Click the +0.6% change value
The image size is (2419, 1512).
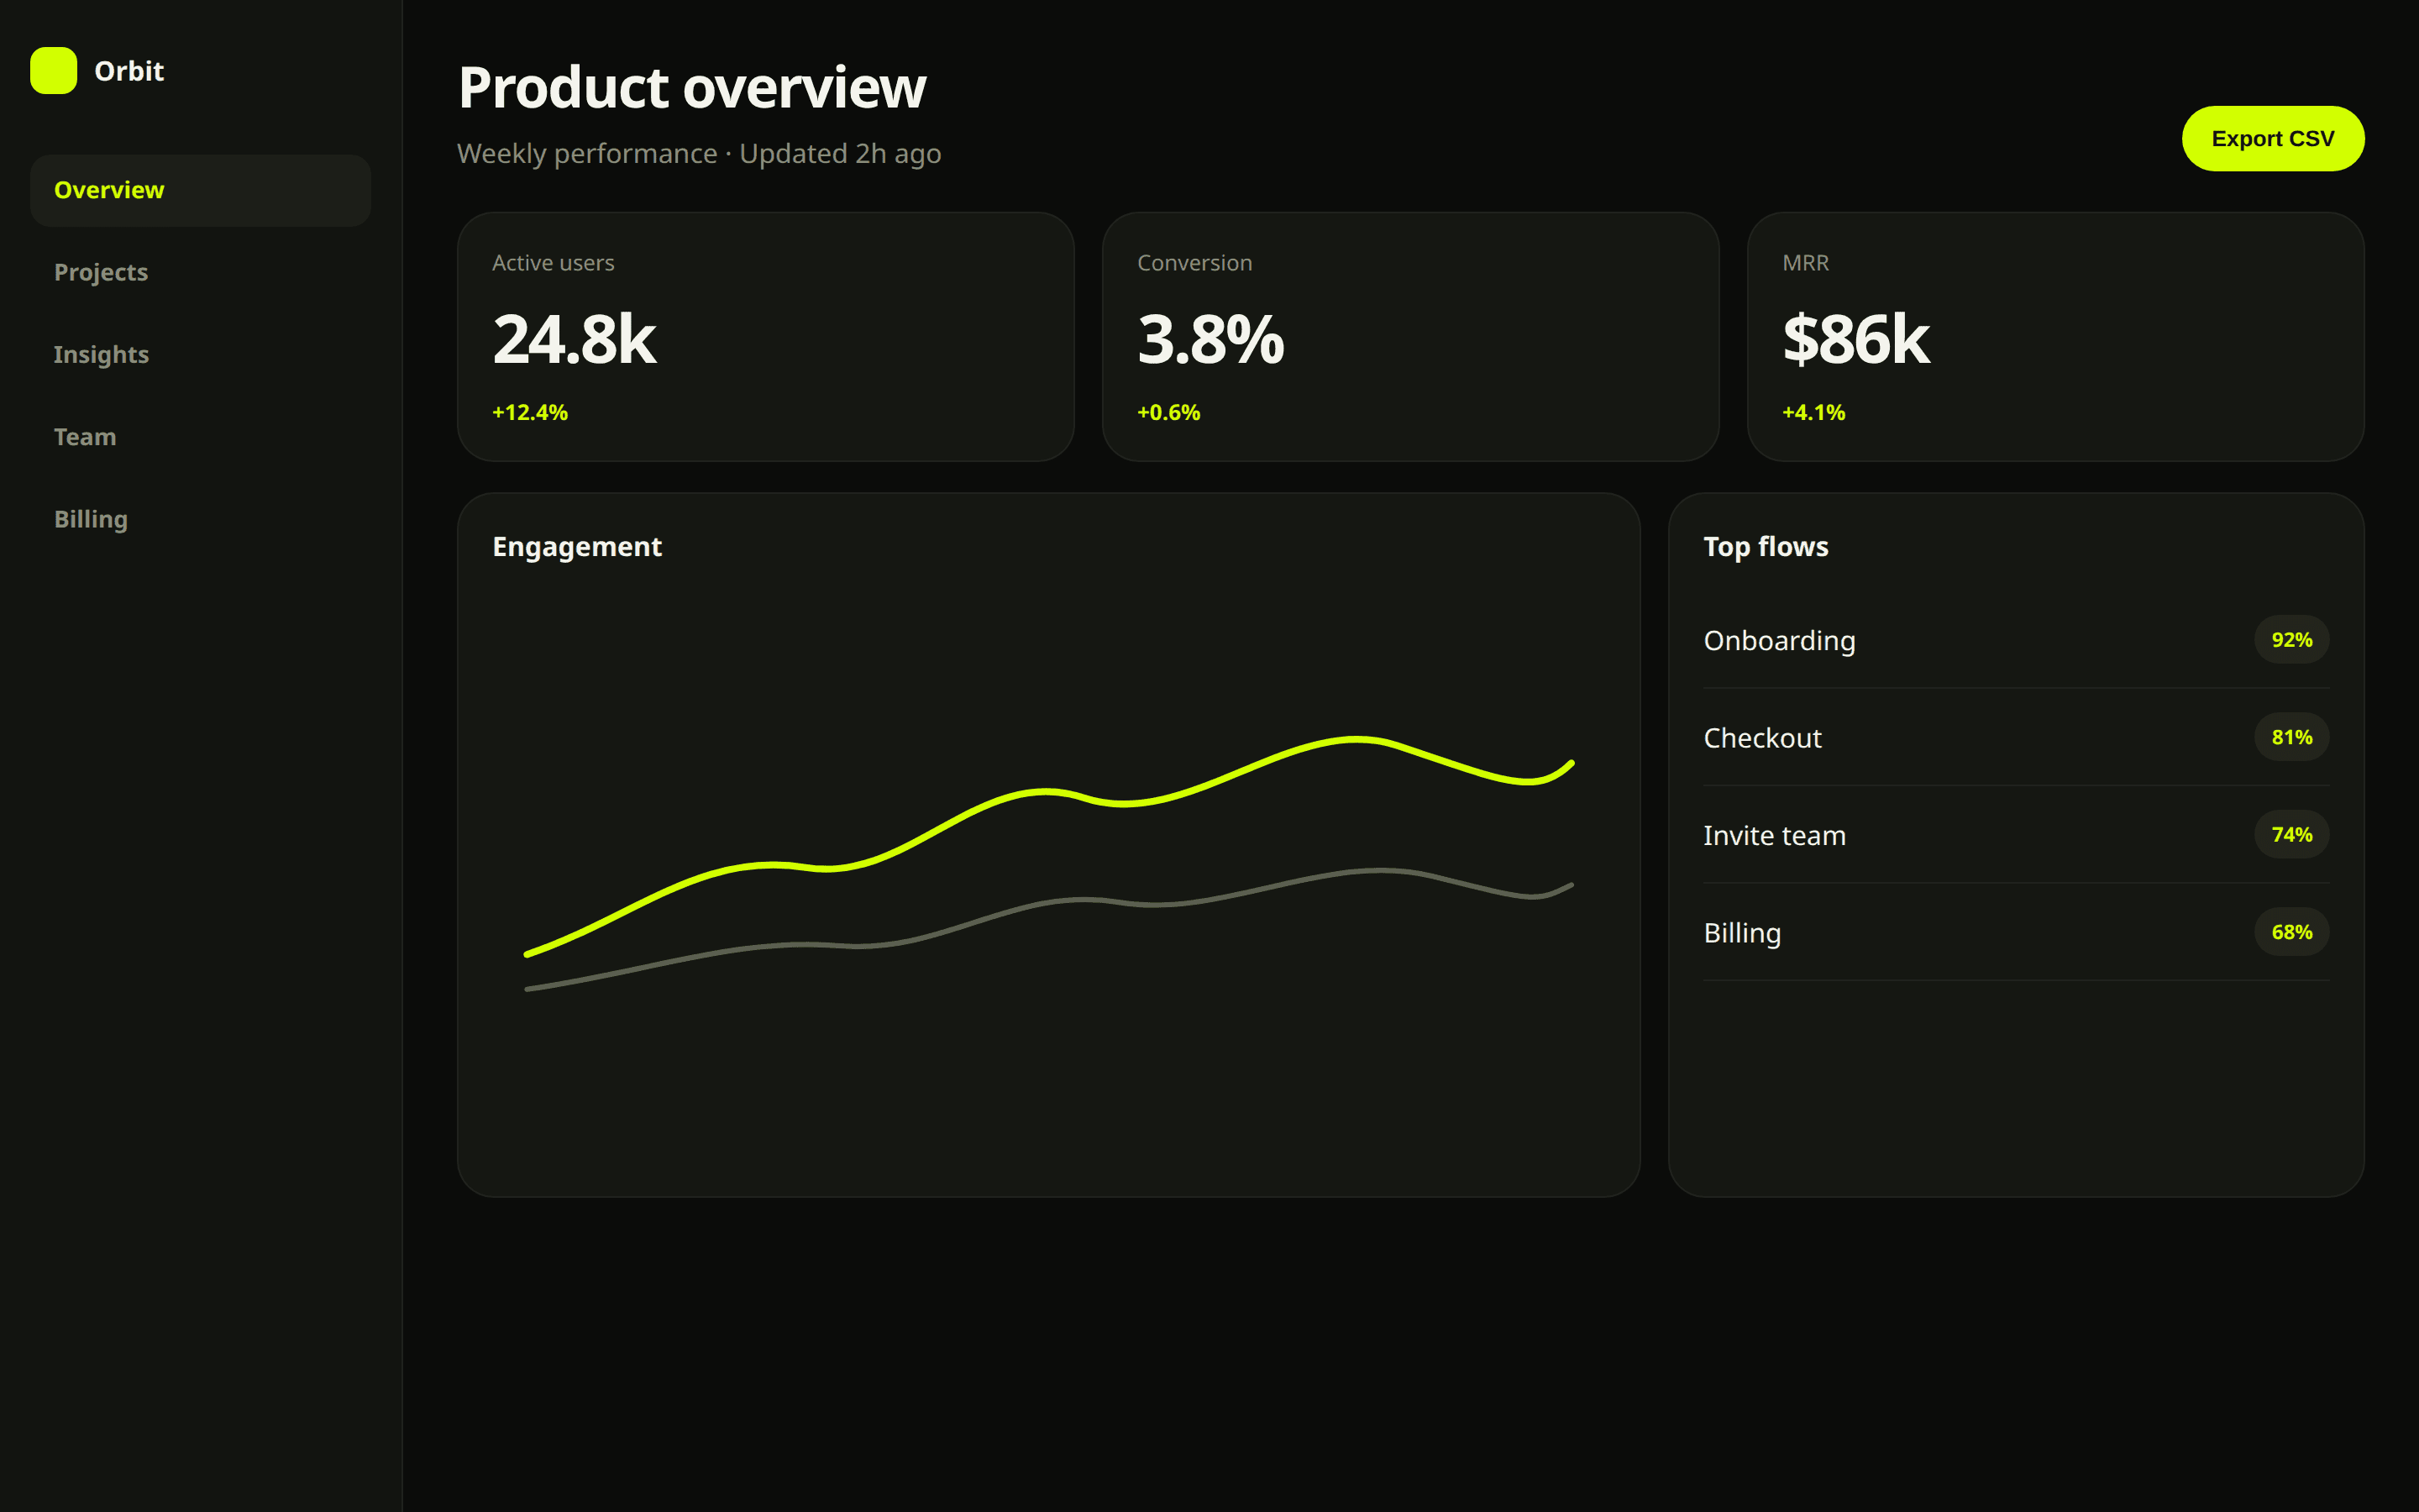click(x=1168, y=412)
